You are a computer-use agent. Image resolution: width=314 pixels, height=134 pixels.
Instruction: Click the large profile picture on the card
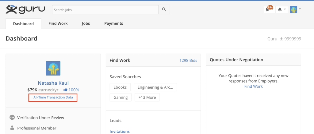(53, 68)
